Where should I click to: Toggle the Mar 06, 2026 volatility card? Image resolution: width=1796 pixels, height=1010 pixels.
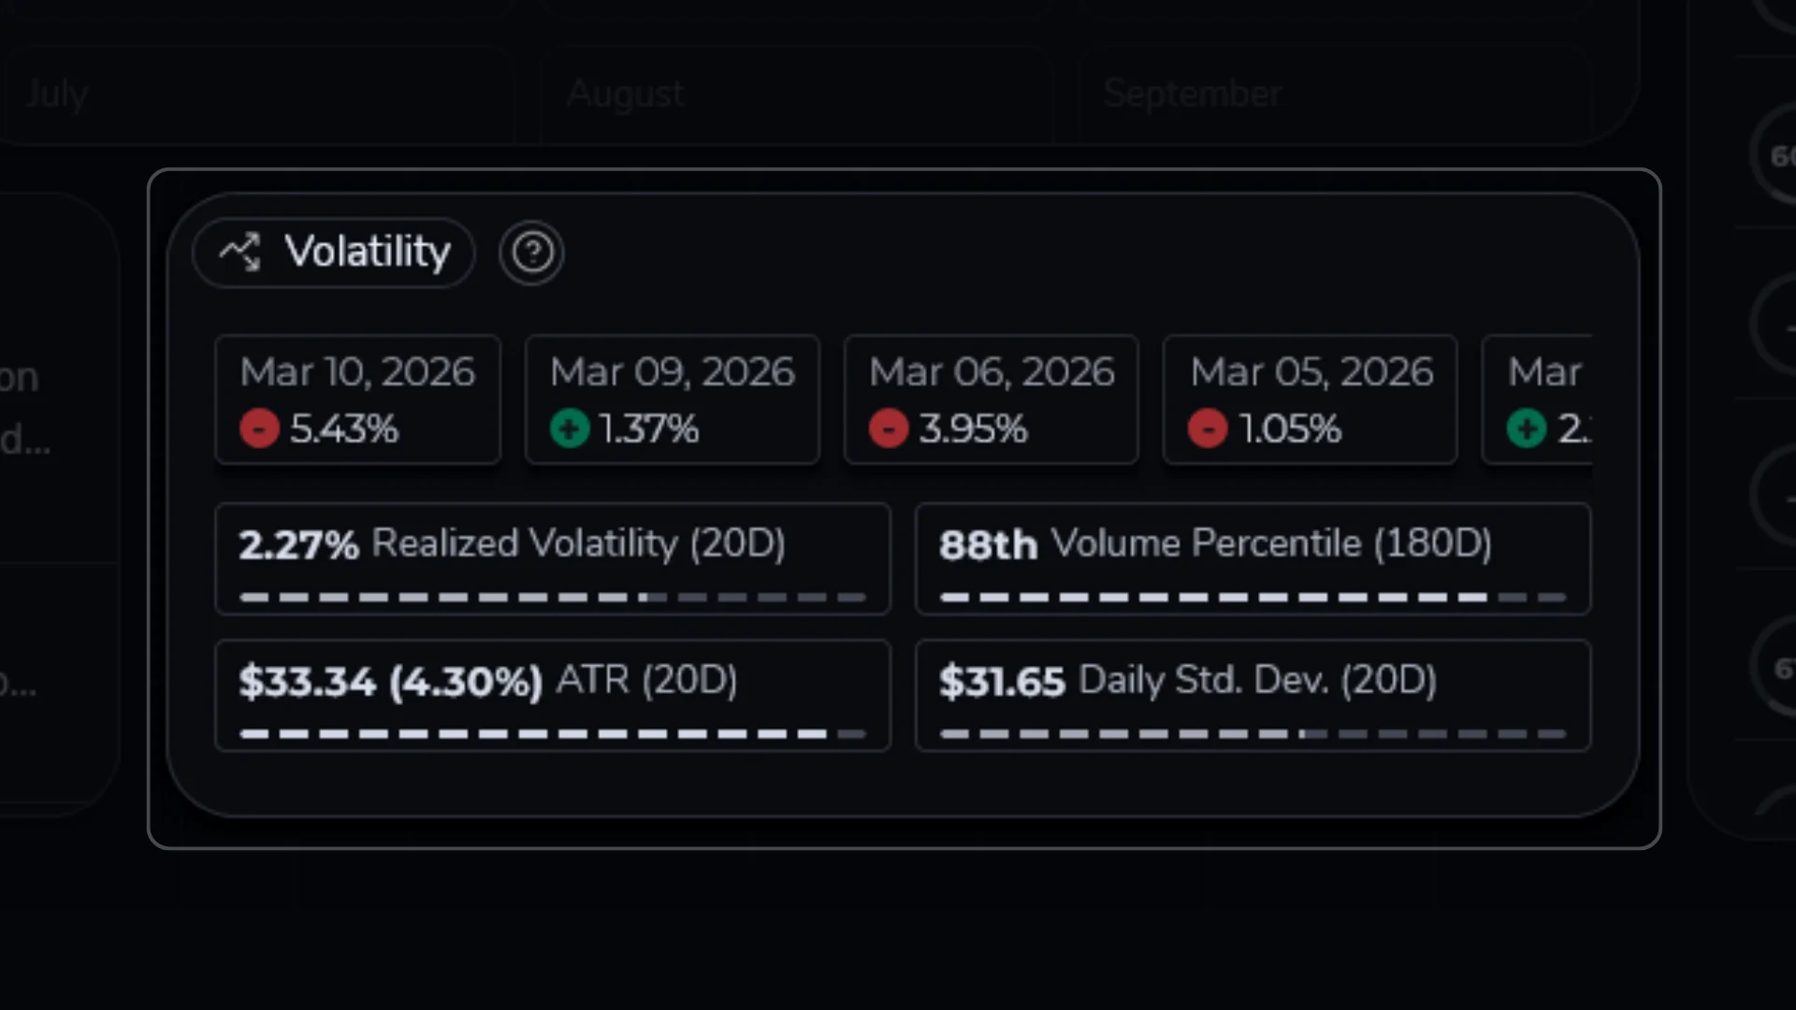[991, 399]
